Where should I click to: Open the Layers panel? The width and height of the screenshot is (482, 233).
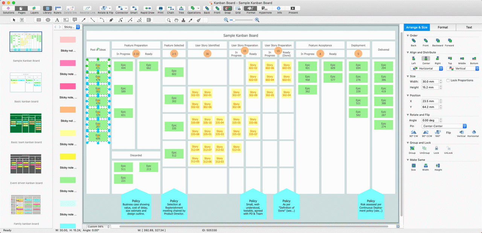click(34, 8)
